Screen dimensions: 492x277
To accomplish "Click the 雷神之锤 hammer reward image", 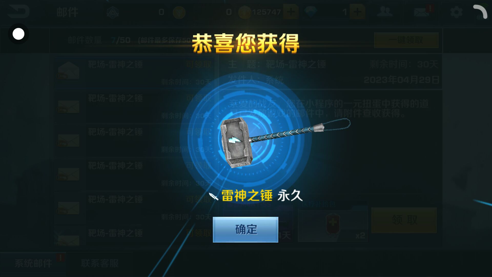I will pyautogui.click(x=284, y=142).
